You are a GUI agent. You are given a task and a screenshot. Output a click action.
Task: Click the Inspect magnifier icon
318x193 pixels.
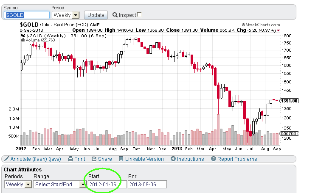[x=115, y=15]
